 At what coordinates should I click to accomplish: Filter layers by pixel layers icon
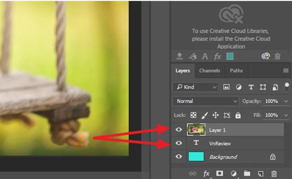coord(226,87)
